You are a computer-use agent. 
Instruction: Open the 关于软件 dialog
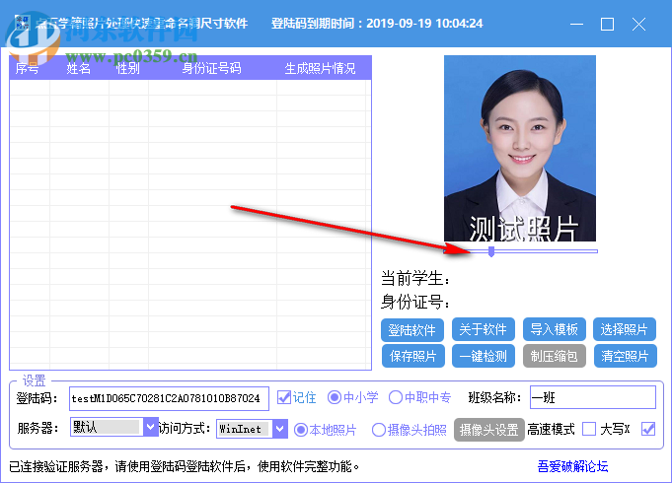coord(483,329)
